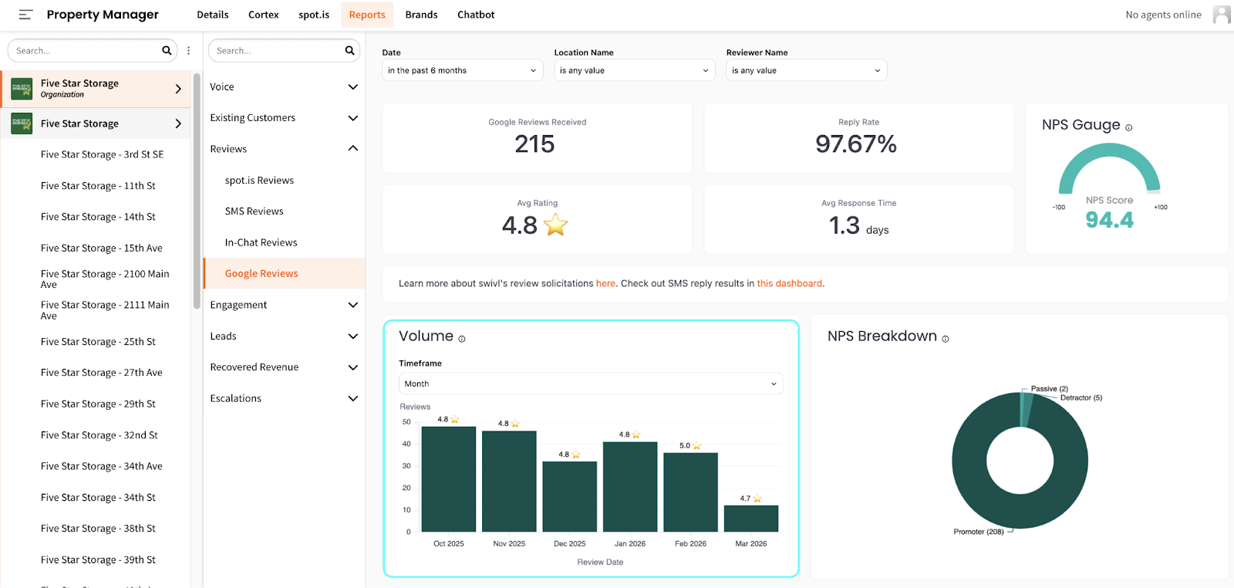The image size is (1234, 588).
Task: Click the Mar 2026 bar in chart
Action: tap(751, 519)
